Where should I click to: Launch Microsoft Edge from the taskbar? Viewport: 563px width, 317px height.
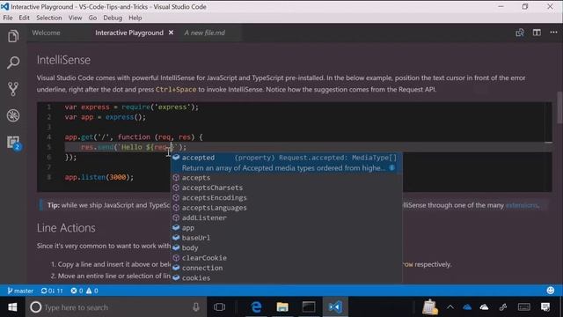point(256,307)
